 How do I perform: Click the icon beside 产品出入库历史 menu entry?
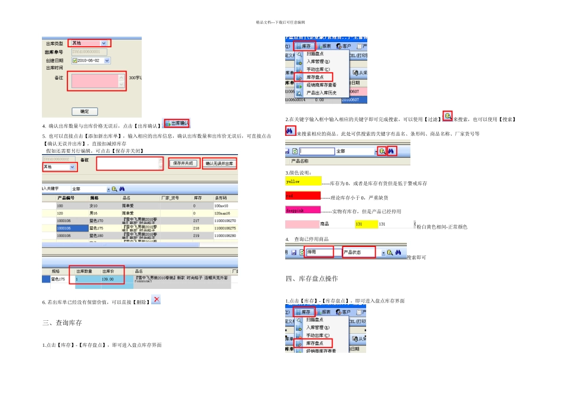point(299,93)
